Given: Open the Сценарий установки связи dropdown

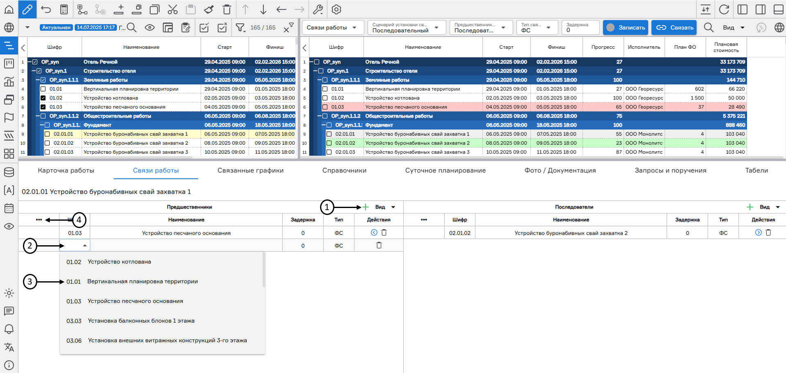Looking at the screenshot, I should (x=405, y=28).
